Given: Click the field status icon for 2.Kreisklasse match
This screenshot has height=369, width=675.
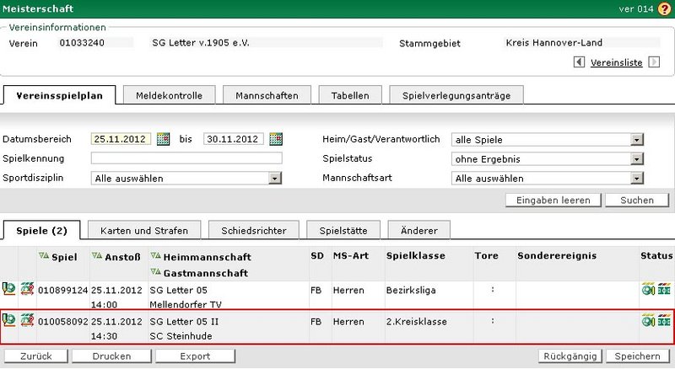Looking at the screenshot, I should pos(663,319).
